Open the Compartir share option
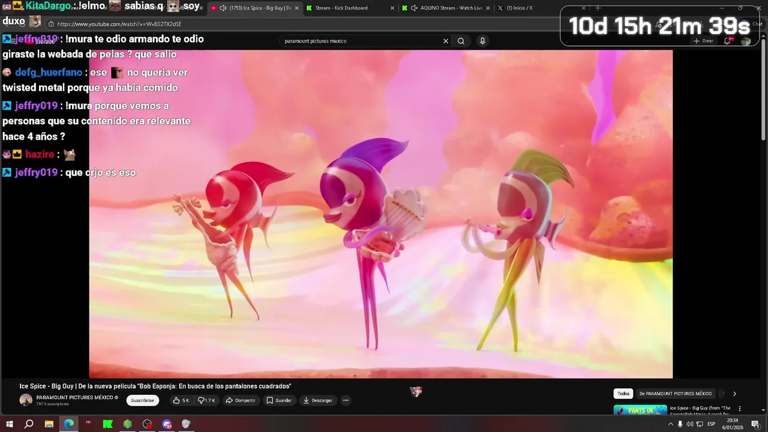Viewport: 768px width, 432px height. point(241,400)
